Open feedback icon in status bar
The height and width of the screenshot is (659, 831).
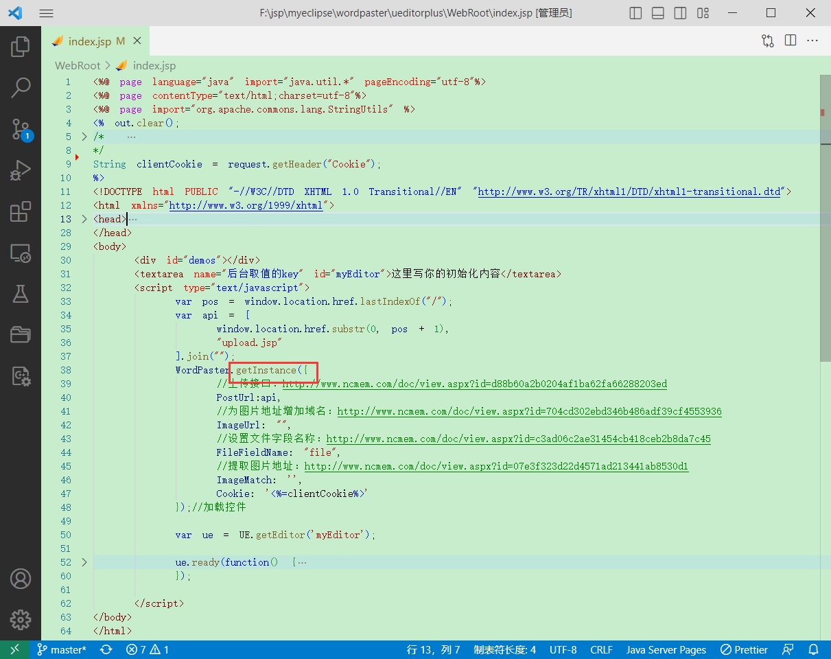788,649
